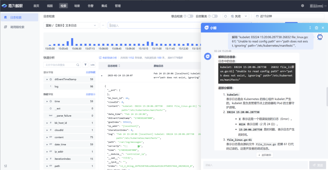The height and width of the screenshot is (170, 328).
Task: Select 日志检索 in the sidebar
Action: tap(19, 17)
